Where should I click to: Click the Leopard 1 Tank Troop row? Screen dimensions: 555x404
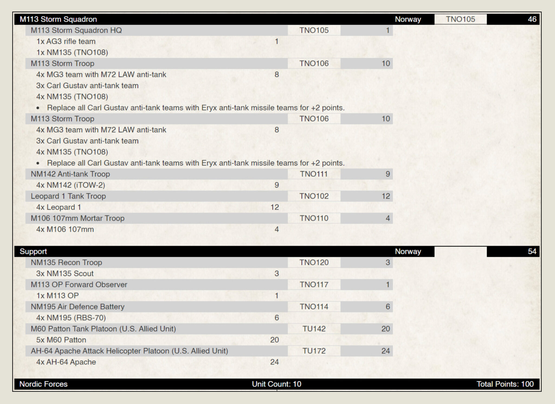click(68, 196)
